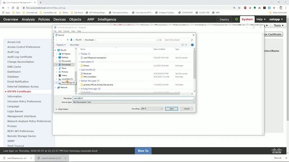Collapse the This PC tree node arrow

click(56, 50)
